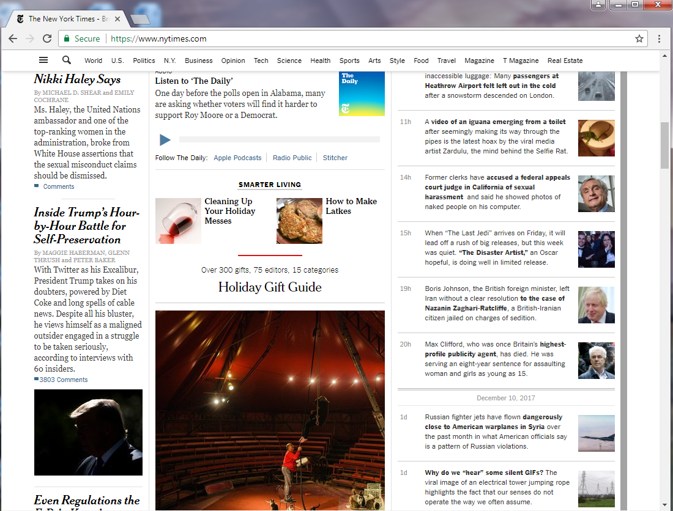This screenshot has height=511, width=673.
Task: Go to the Food section
Action: click(421, 61)
